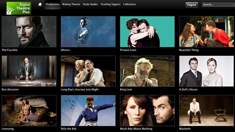Open the Ghosts production thumbnail
The width and height of the screenshot is (235, 132).
coord(88,32)
